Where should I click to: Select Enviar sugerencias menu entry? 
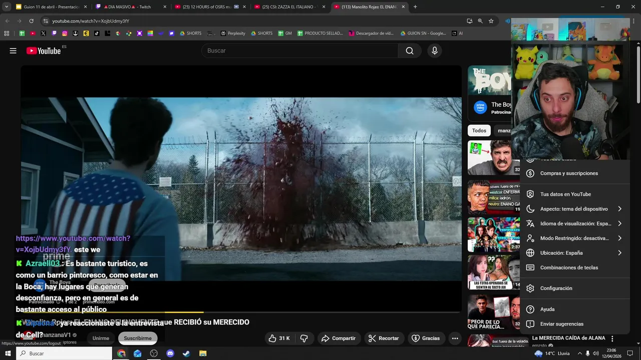point(574,324)
